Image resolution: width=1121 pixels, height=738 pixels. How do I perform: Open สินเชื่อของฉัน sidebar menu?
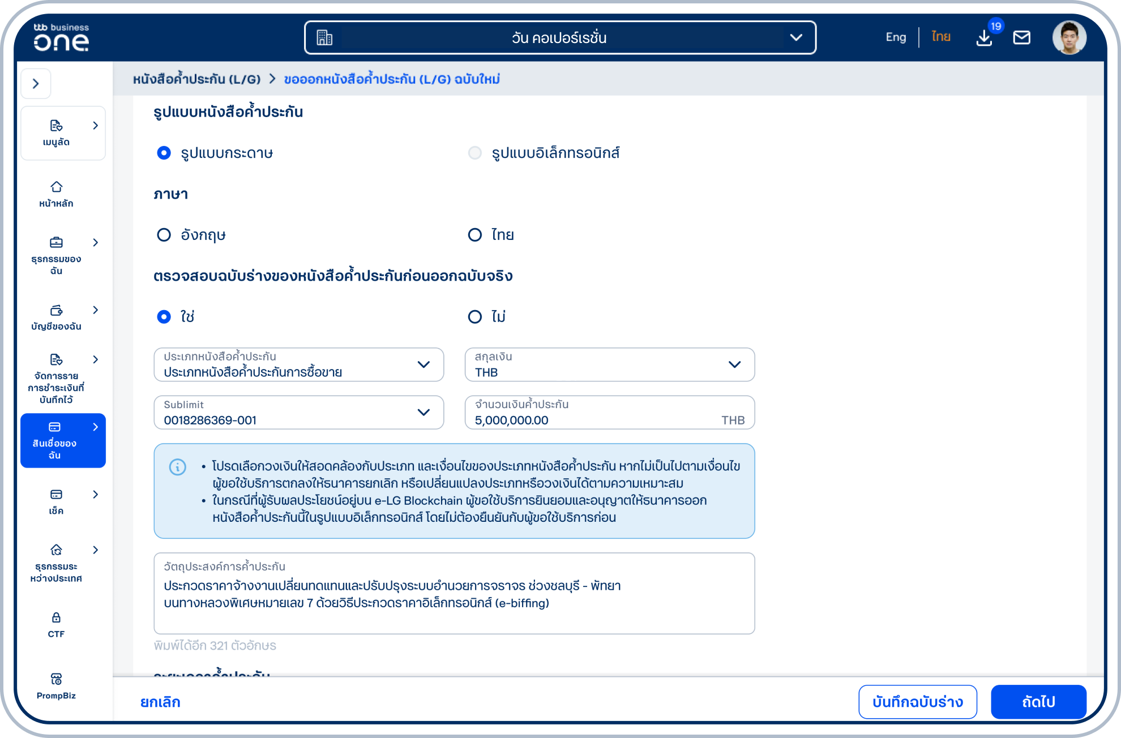pos(63,441)
